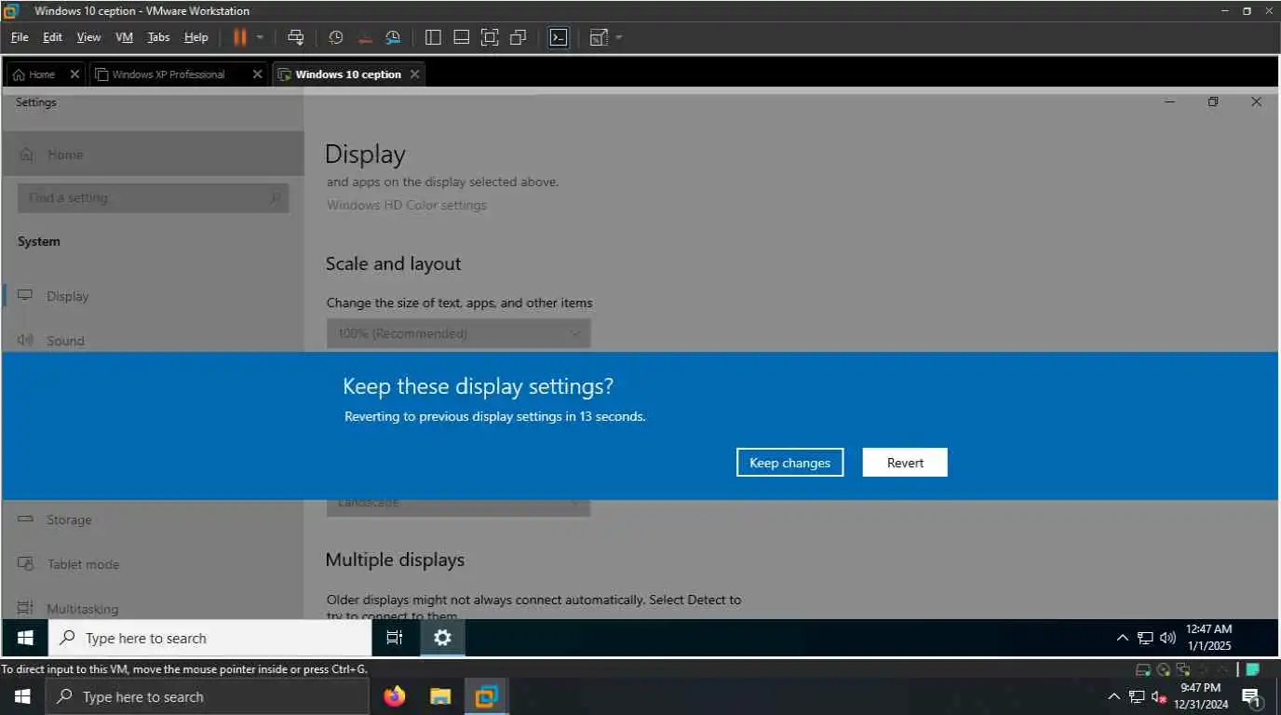
Task: Click the stretch guest display icon
Action: click(x=599, y=37)
